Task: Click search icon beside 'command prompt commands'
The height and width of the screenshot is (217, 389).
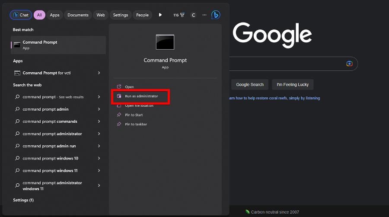Action: coord(17,121)
